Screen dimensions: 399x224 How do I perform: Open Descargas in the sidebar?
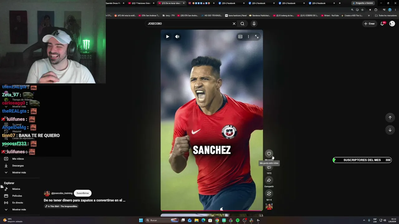(x=18, y=166)
